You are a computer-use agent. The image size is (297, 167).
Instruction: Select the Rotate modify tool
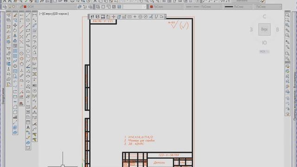15,30
